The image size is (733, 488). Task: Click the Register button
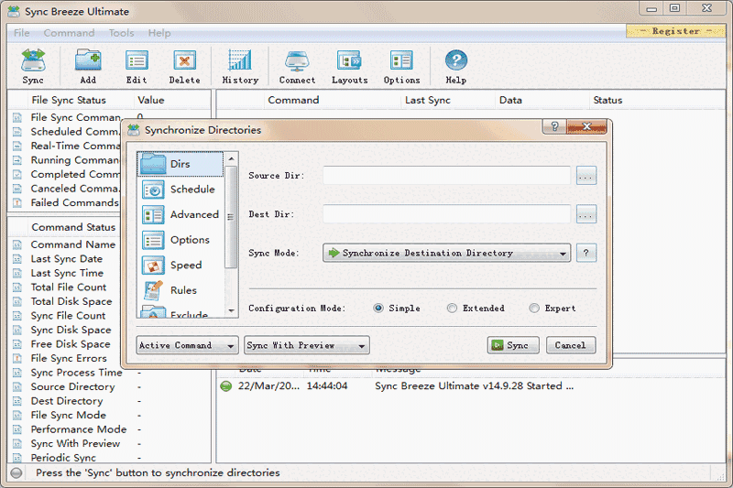(x=675, y=31)
